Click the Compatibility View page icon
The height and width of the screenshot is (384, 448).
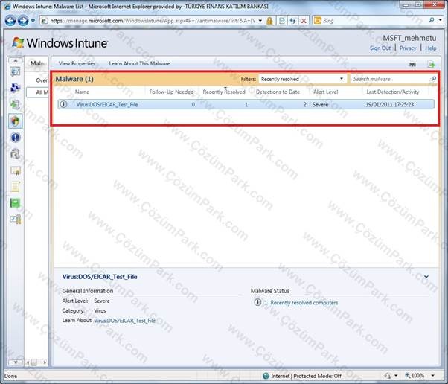282,21
